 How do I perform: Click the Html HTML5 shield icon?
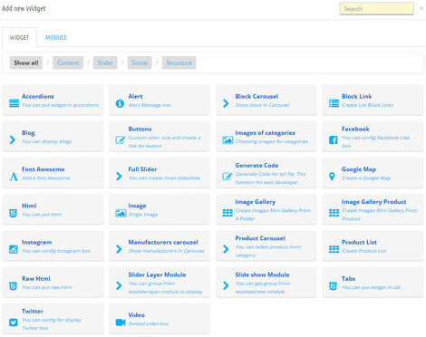13,213
